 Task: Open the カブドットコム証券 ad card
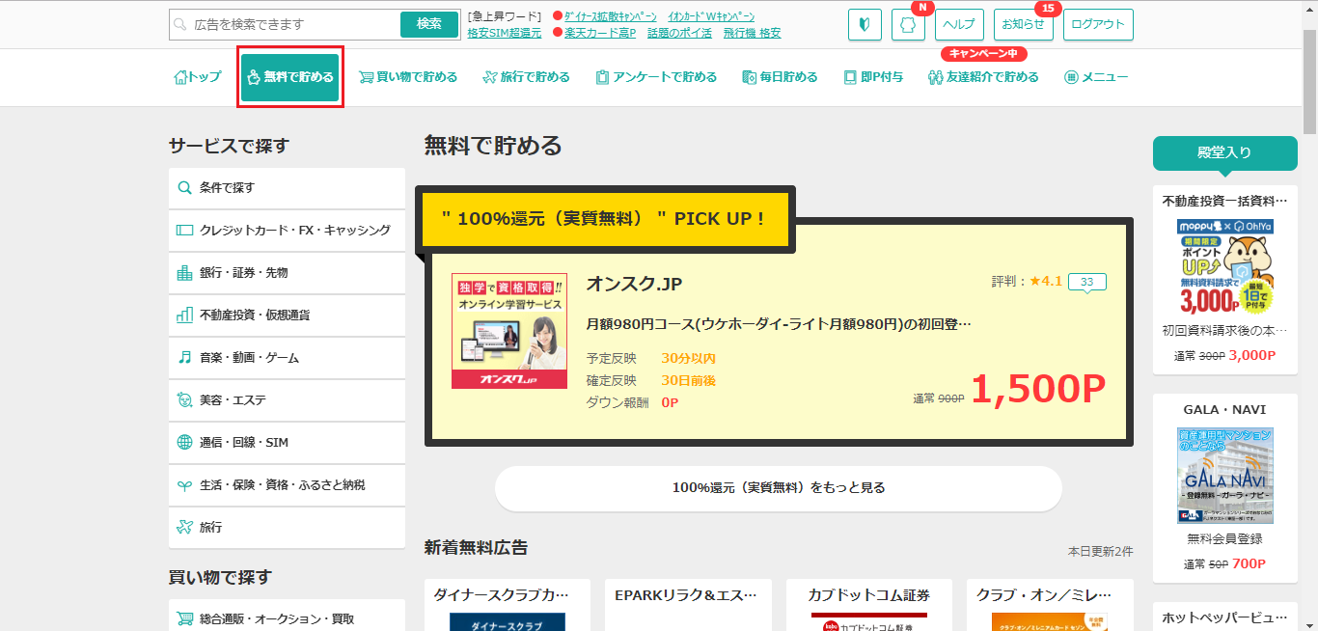(868, 605)
